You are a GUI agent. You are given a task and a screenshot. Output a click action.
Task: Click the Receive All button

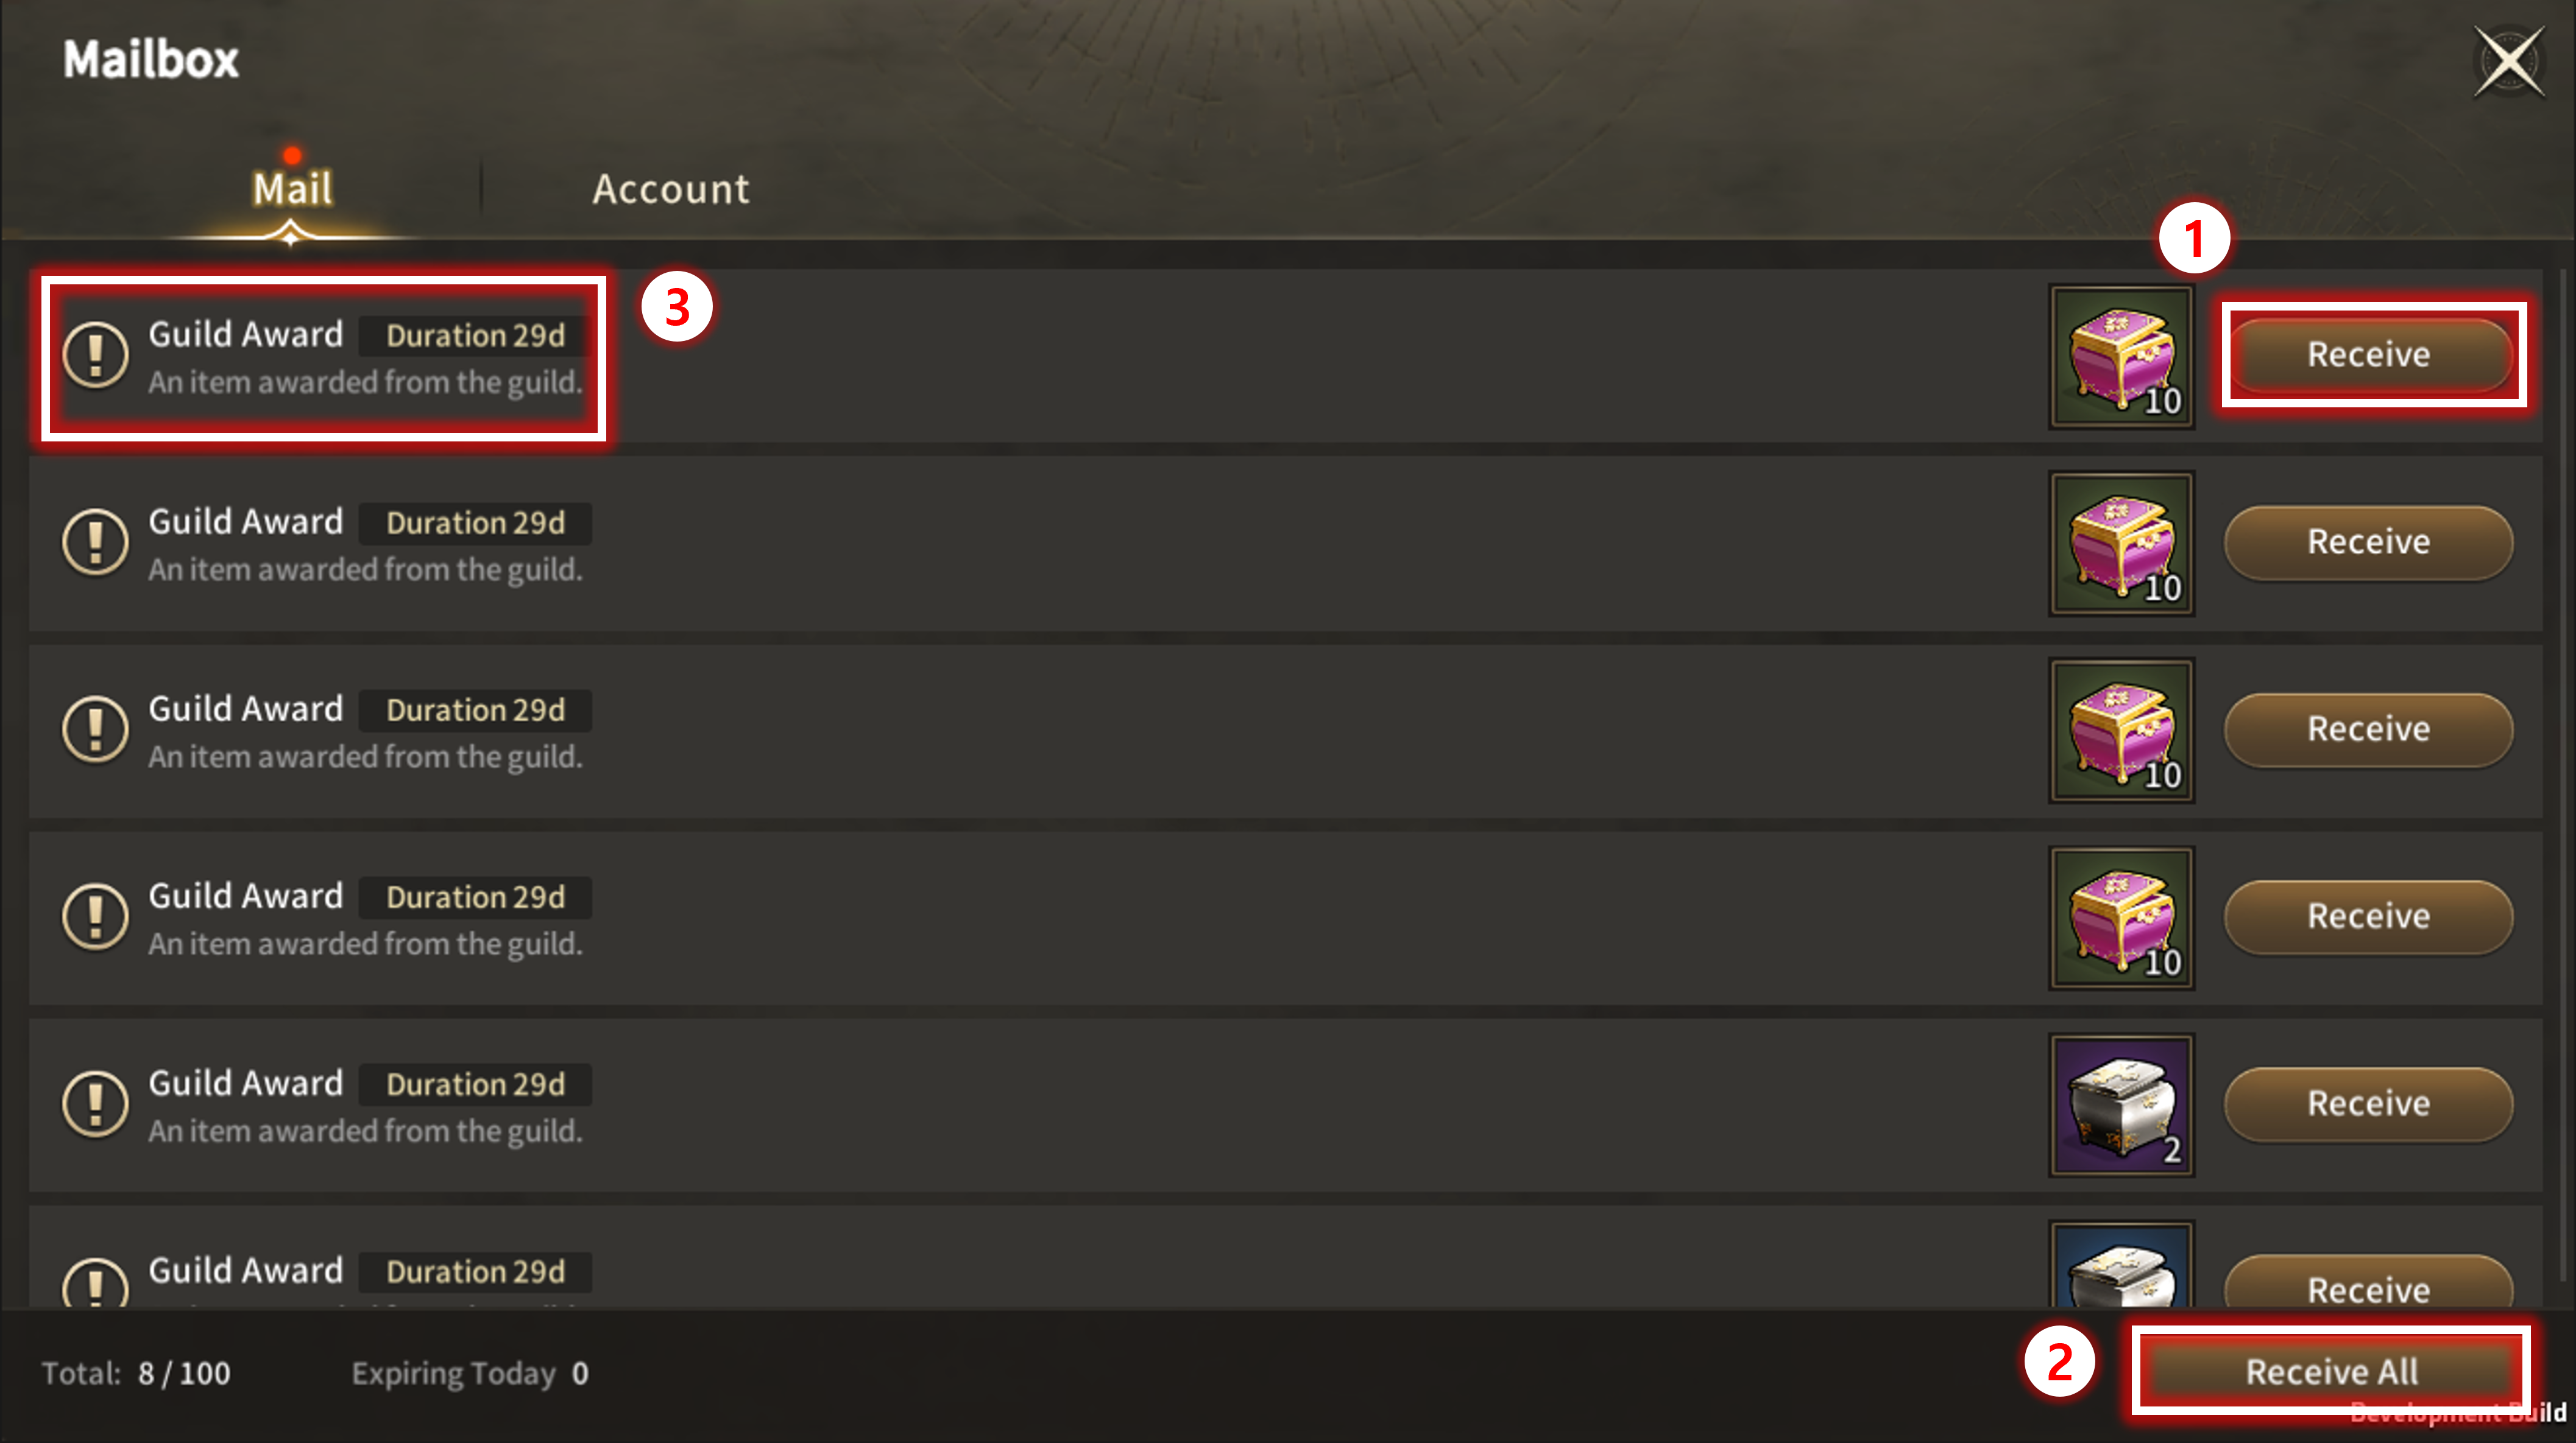tap(2331, 1371)
